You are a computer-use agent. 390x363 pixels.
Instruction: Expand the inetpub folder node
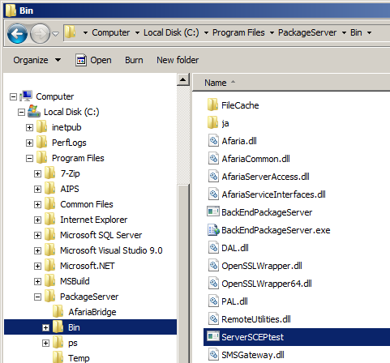coord(29,127)
